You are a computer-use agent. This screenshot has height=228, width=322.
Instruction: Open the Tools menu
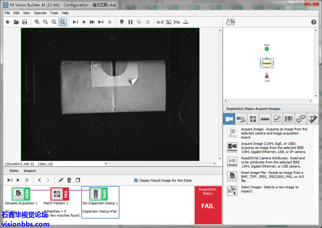tap(54, 13)
